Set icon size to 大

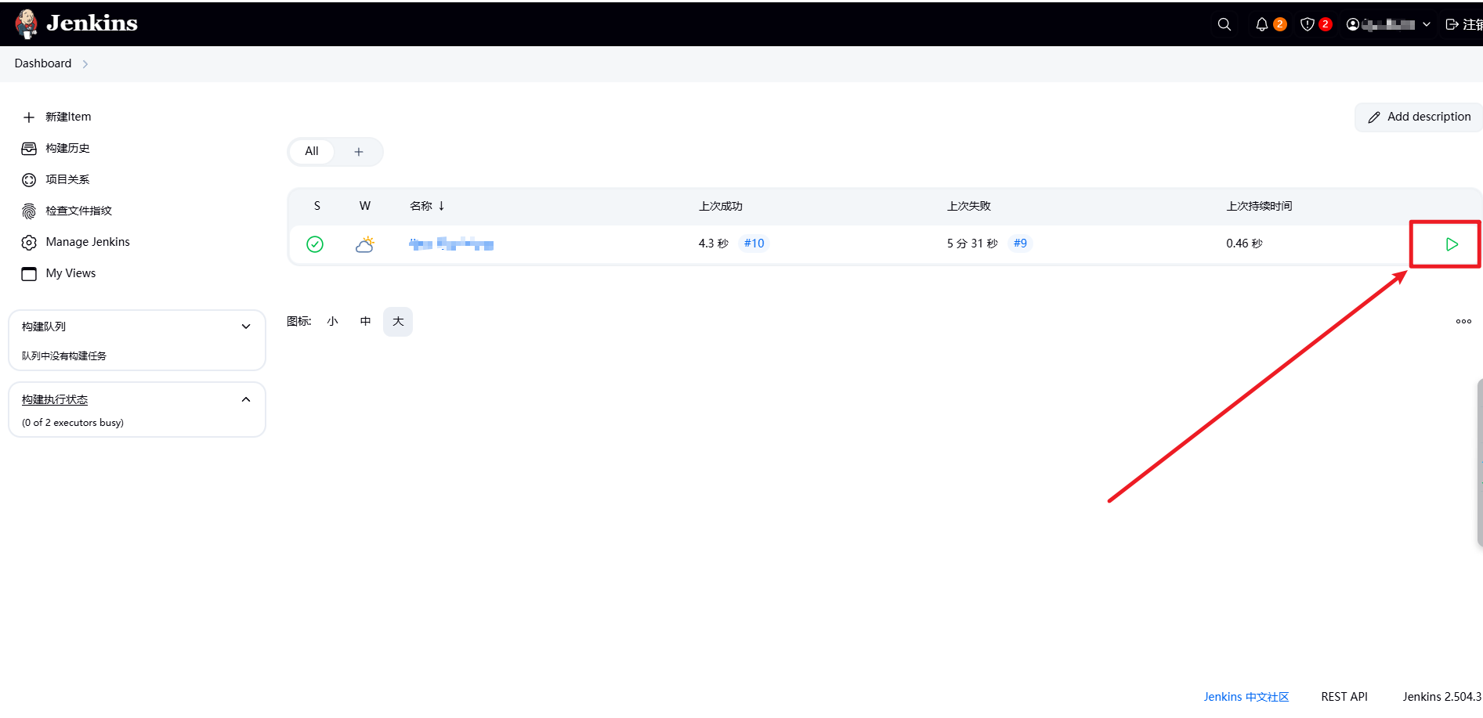click(398, 322)
